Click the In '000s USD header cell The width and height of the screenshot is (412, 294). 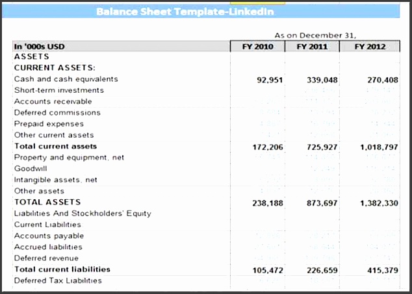click(x=40, y=47)
